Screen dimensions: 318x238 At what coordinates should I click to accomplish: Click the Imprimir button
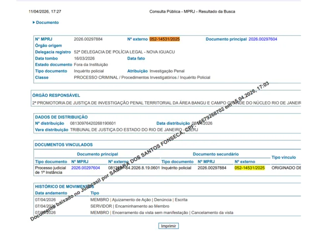pyautogui.click(x=168, y=226)
